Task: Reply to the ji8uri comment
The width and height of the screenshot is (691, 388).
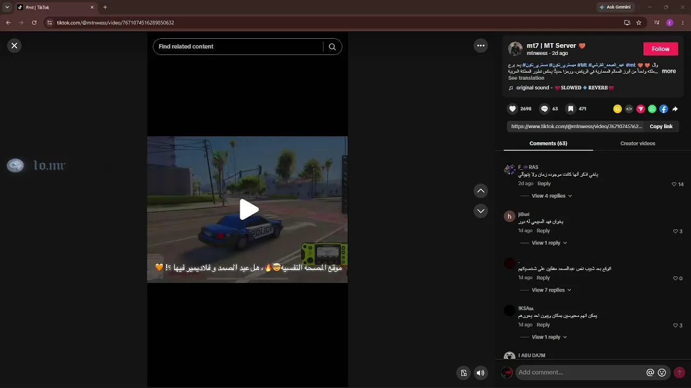Action: click(x=543, y=231)
